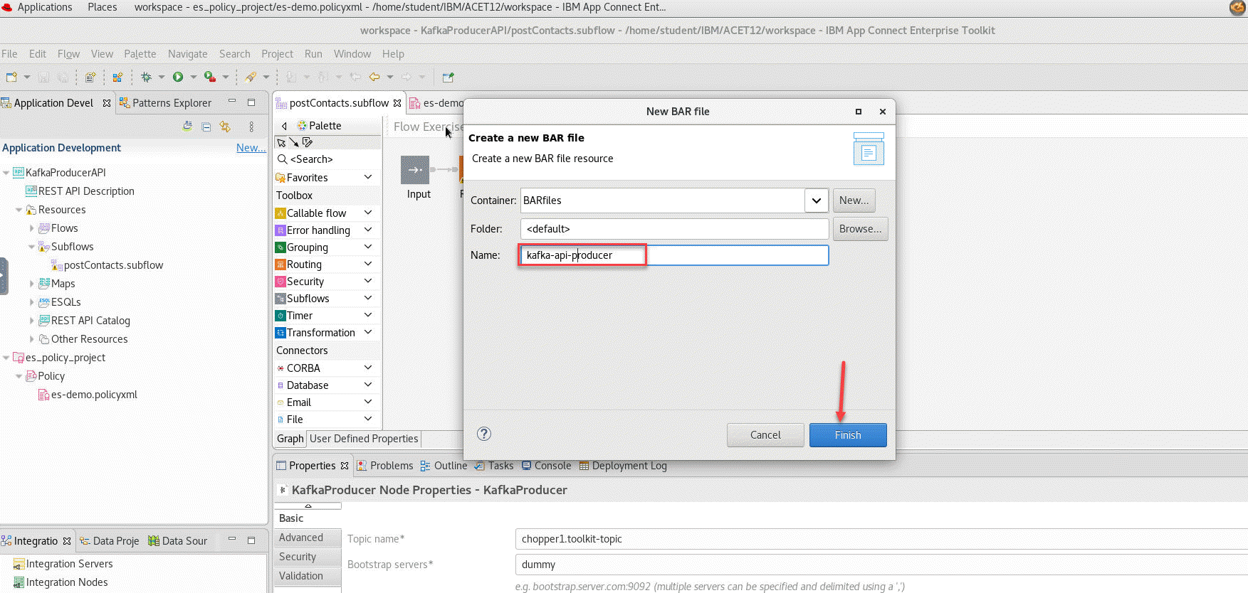Minimize the Application Development view panel
This screenshot has height=593, width=1248.
232,102
